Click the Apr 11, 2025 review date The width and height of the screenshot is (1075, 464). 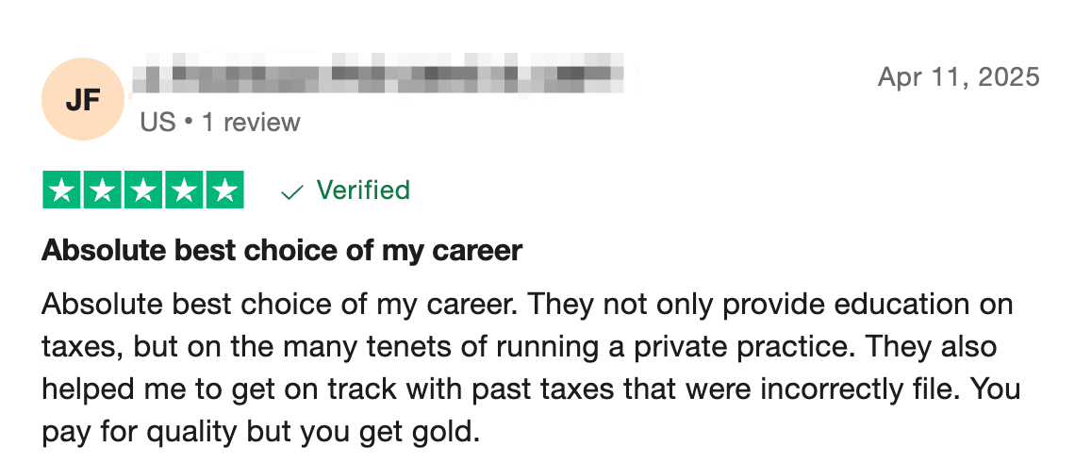pyautogui.click(x=958, y=76)
